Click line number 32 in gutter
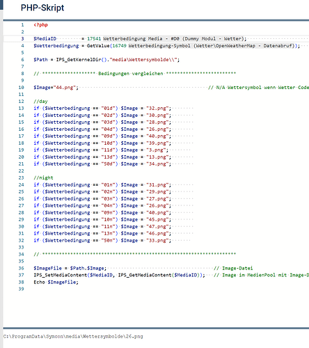 pyautogui.click(x=21, y=240)
